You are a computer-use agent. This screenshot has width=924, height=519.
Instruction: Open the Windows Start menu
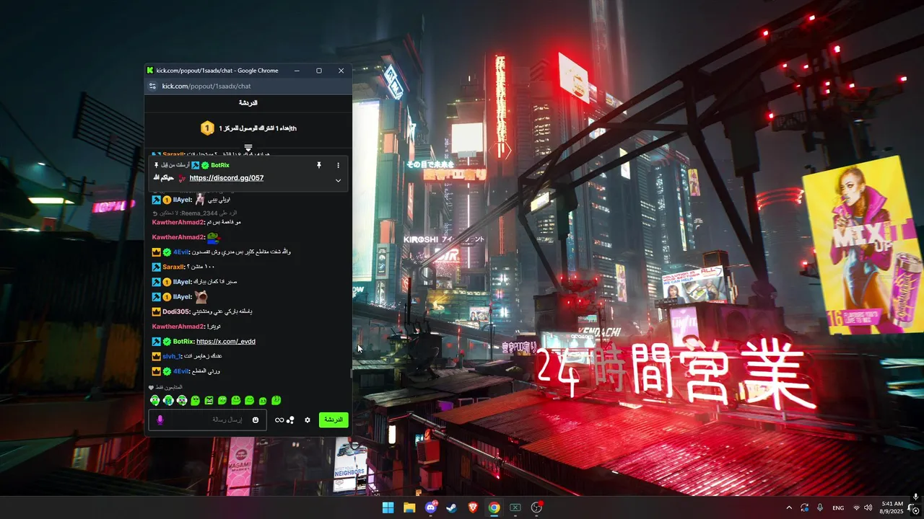pyautogui.click(x=388, y=507)
